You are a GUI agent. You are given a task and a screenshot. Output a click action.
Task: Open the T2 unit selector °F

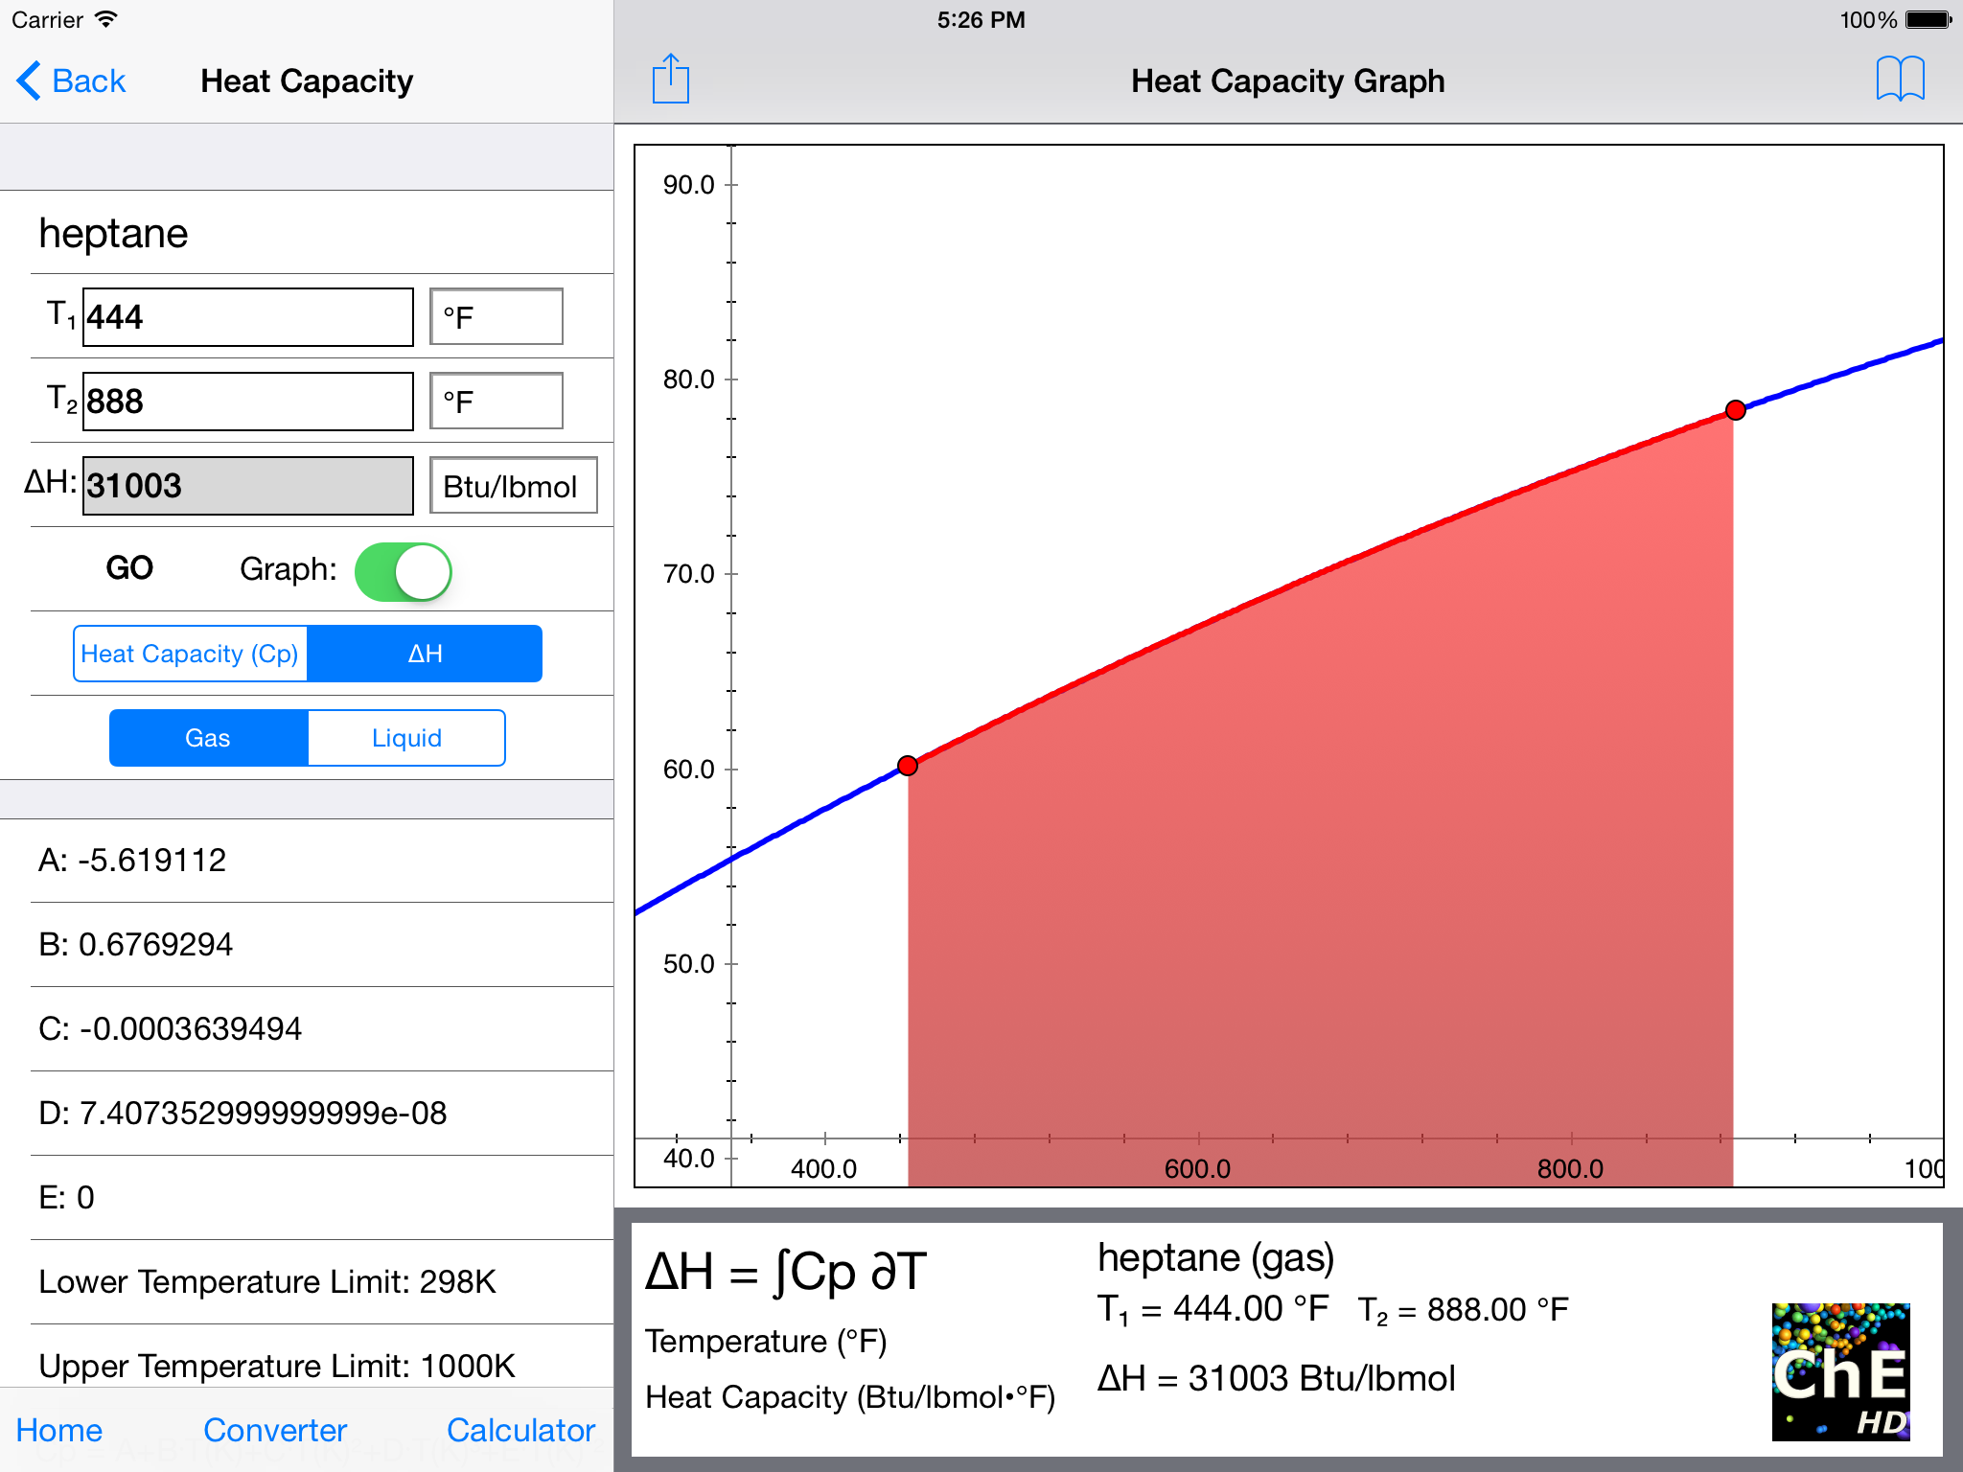click(496, 402)
